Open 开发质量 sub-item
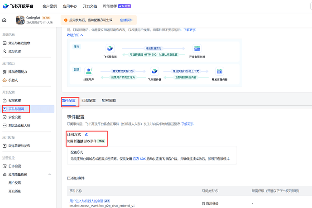The image size is (312, 208). coord(14,191)
